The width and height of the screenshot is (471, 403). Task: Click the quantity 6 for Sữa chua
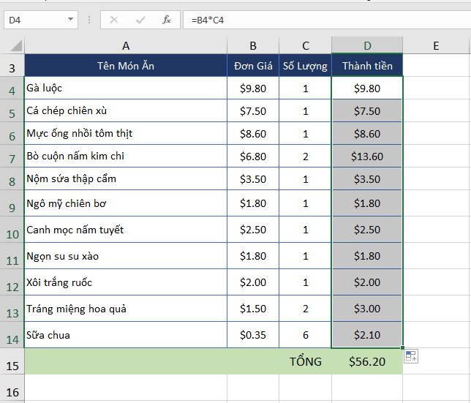pyautogui.click(x=305, y=335)
